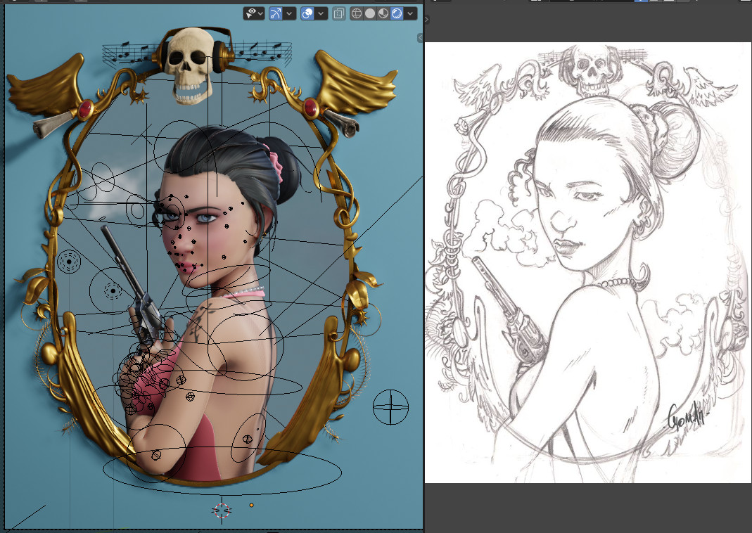Image resolution: width=752 pixels, height=533 pixels.
Task: Expand the 3D viewport sidebar arrow
Action: coord(420,37)
